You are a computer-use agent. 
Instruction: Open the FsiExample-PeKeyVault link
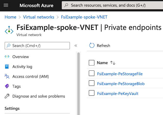[118, 93]
